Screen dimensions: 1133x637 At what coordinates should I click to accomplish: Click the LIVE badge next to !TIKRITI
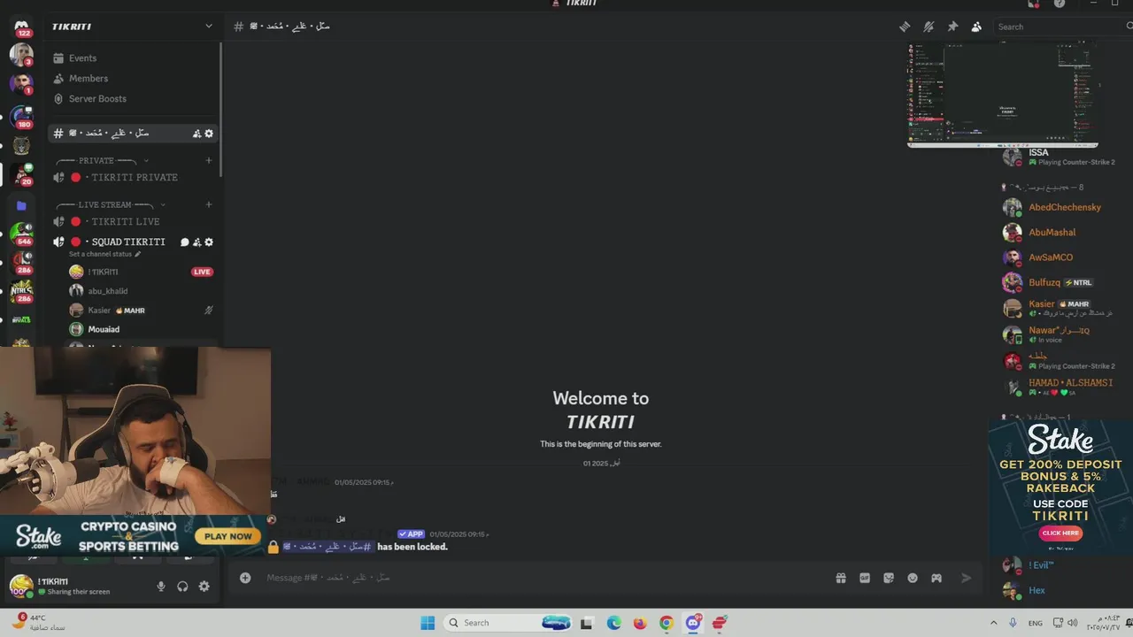202,272
